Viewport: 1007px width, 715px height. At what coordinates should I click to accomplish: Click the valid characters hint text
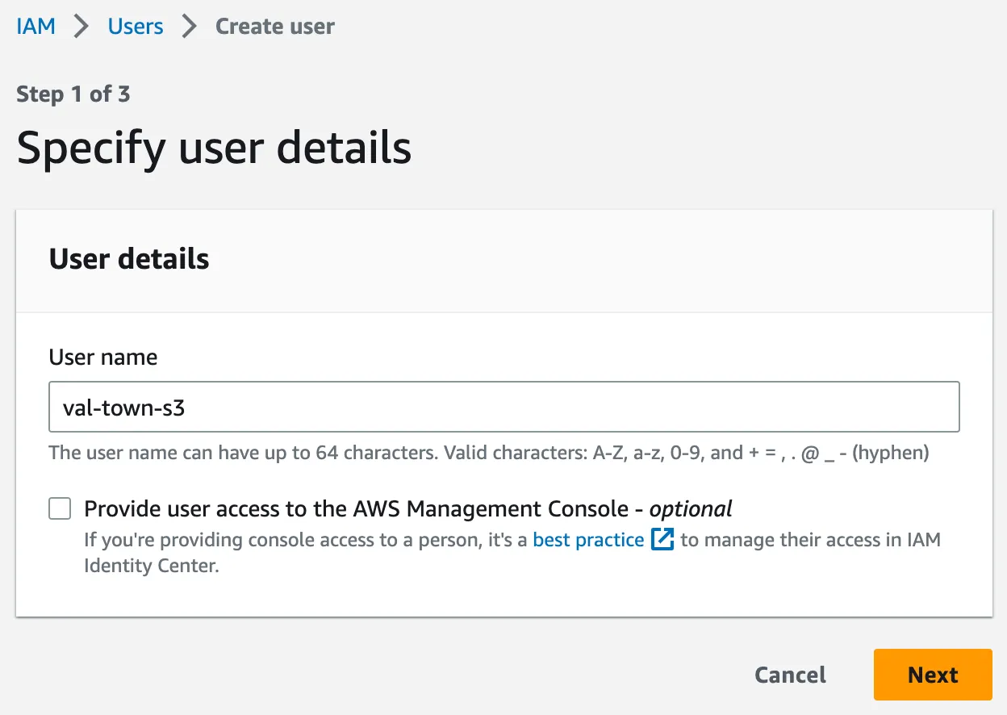point(758,453)
